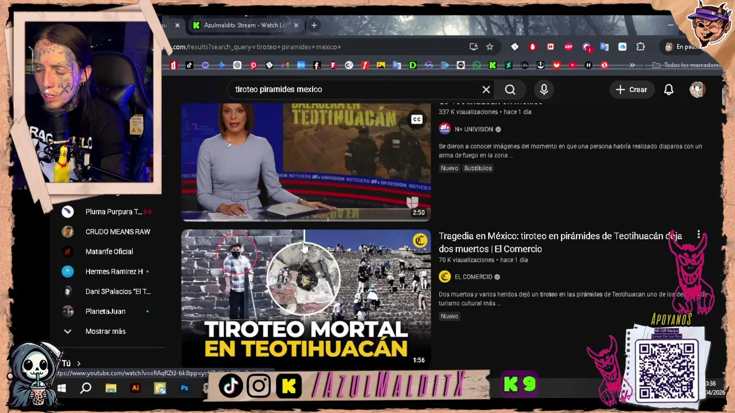Open N+ UNIVISION channel name link
Image resolution: width=735 pixels, height=413 pixels.
click(474, 130)
